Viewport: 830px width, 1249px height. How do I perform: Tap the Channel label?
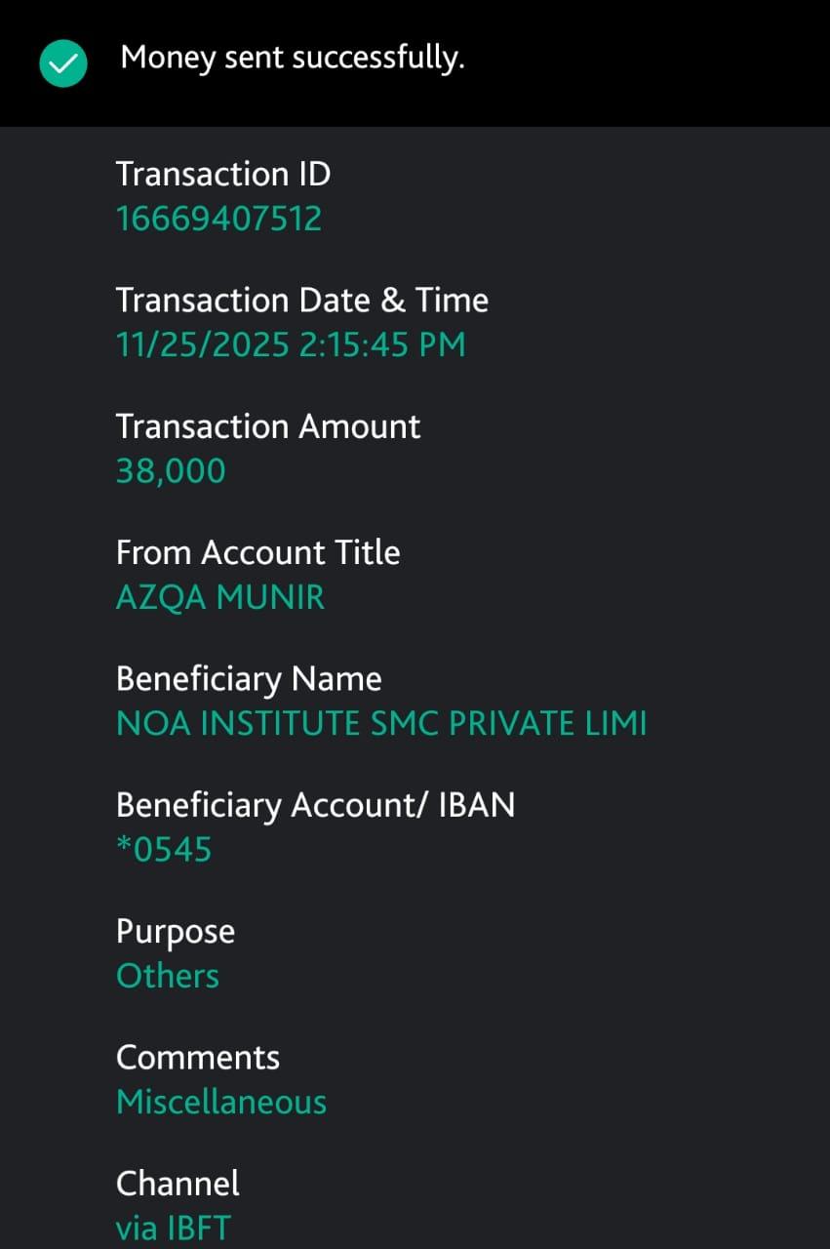coord(178,1183)
